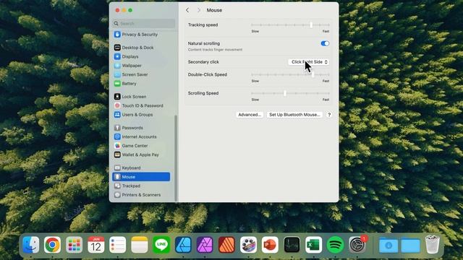
Task: Launch Google Chrome from the Dock
Action: (52, 245)
